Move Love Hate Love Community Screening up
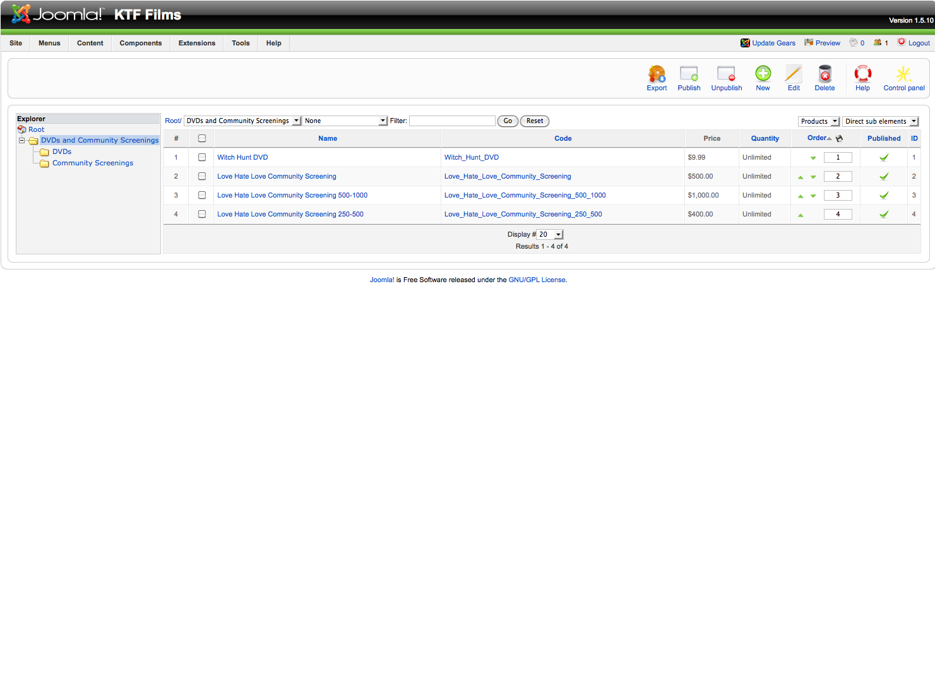Image resolution: width=935 pixels, height=688 pixels. pos(801,177)
